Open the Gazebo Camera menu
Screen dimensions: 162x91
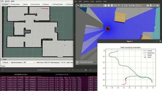point(86,2)
